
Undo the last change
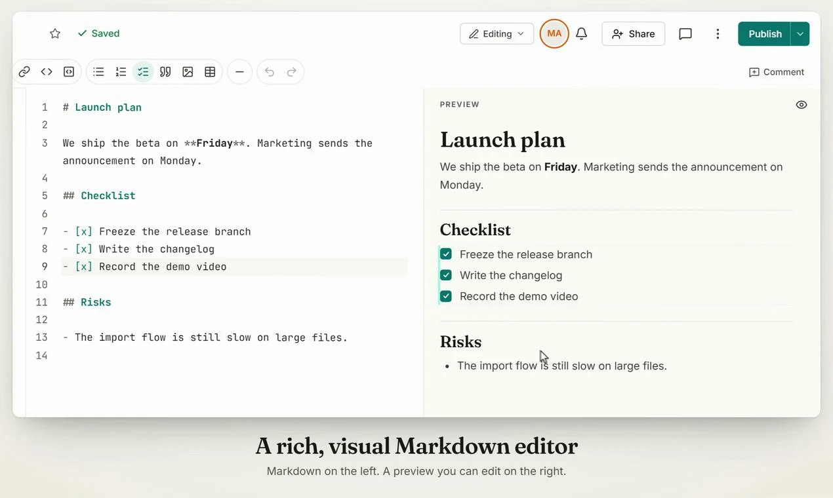coord(270,72)
